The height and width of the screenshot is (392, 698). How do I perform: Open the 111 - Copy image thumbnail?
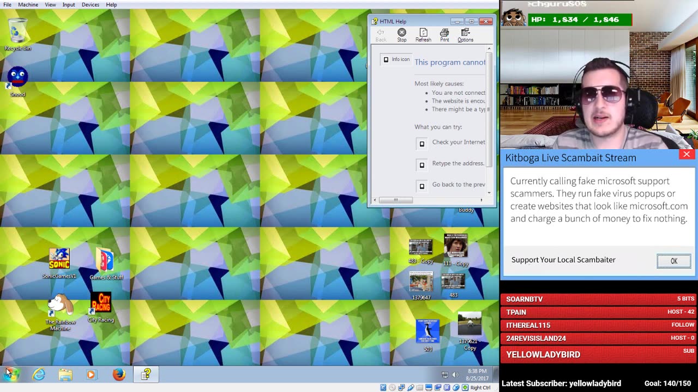455,250
